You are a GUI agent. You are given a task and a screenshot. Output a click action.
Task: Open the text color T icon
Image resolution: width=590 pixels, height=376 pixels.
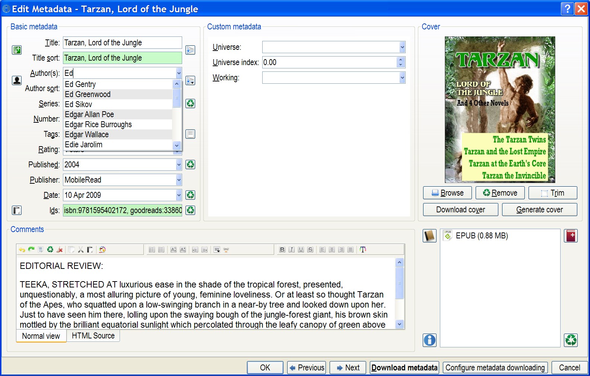click(363, 250)
